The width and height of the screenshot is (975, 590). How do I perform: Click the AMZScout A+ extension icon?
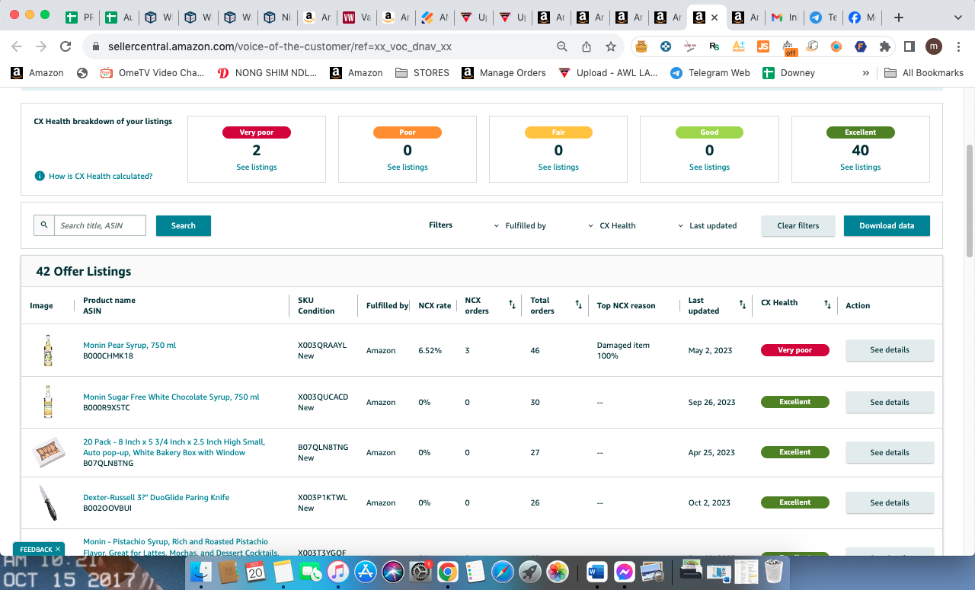pyautogui.click(x=739, y=46)
